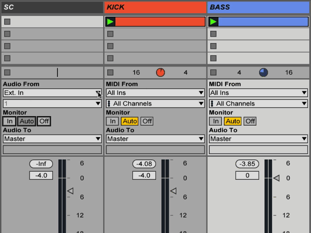Click stop button in KICK third clip slot
The height and width of the screenshot is (233, 311).
pos(110,46)
